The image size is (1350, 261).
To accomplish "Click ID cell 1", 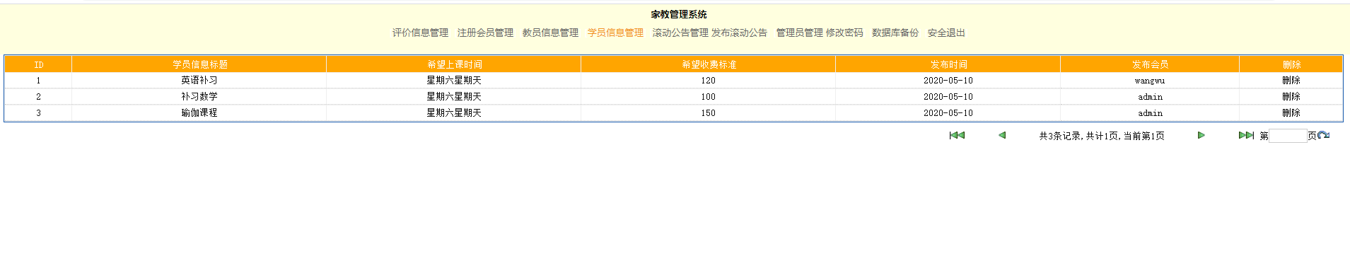I will pos(38,80).
